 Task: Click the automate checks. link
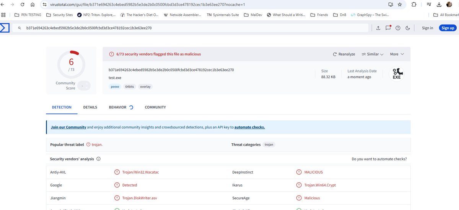(250, 127)
